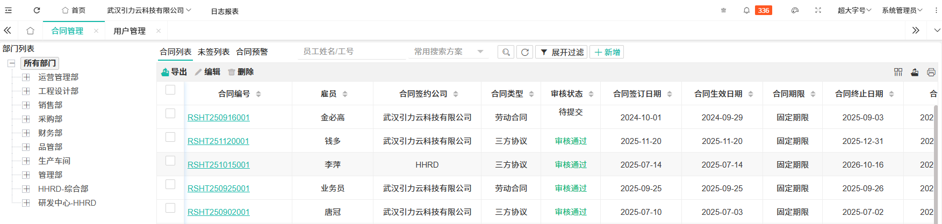Sort by 合同签订日期 column arrows
This screenshot has height=224, width=942.
pos(670,94)
